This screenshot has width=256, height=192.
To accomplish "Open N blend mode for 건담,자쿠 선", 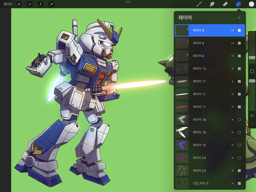I will tap(232, 183).
